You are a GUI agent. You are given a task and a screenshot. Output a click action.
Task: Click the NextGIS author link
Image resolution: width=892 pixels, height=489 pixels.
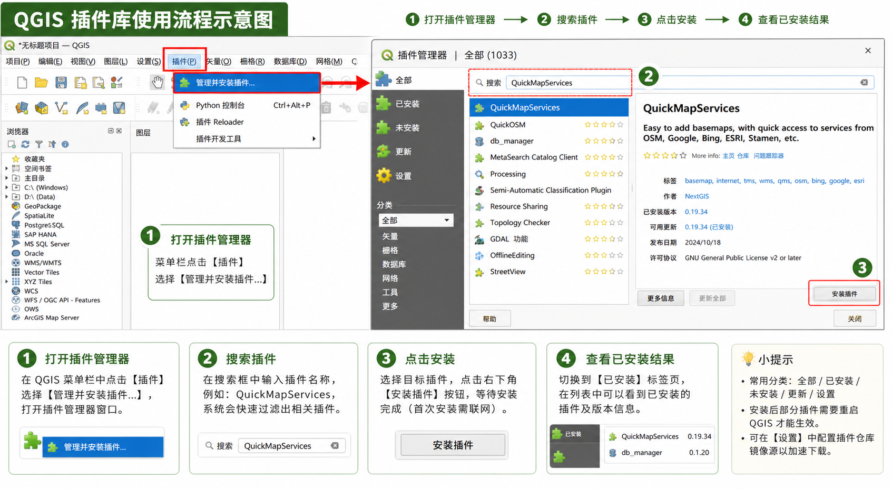point(697,196)
